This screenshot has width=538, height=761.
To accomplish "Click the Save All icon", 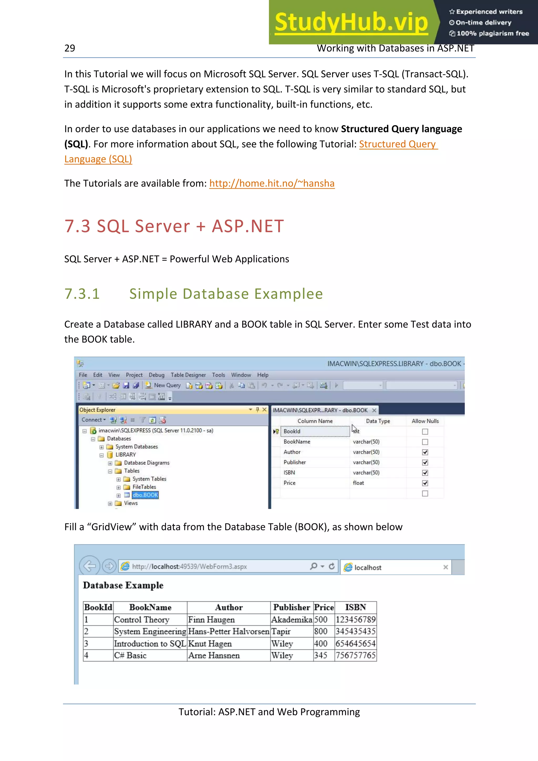I will (136, 385).
